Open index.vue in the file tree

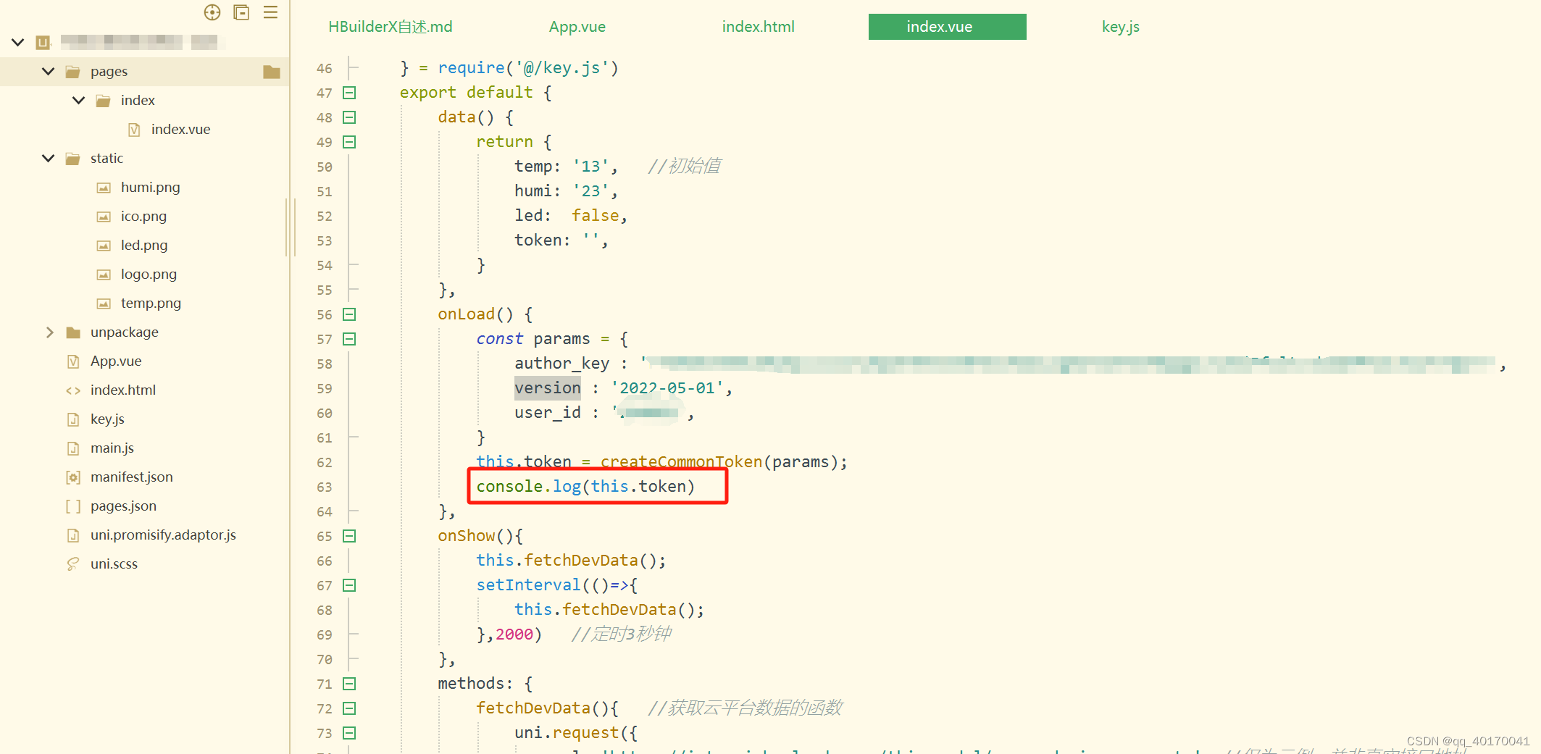coord(180,130)
